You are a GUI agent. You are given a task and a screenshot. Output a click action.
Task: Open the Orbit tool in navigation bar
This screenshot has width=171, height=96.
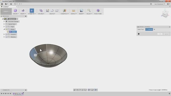pos(75,90)
